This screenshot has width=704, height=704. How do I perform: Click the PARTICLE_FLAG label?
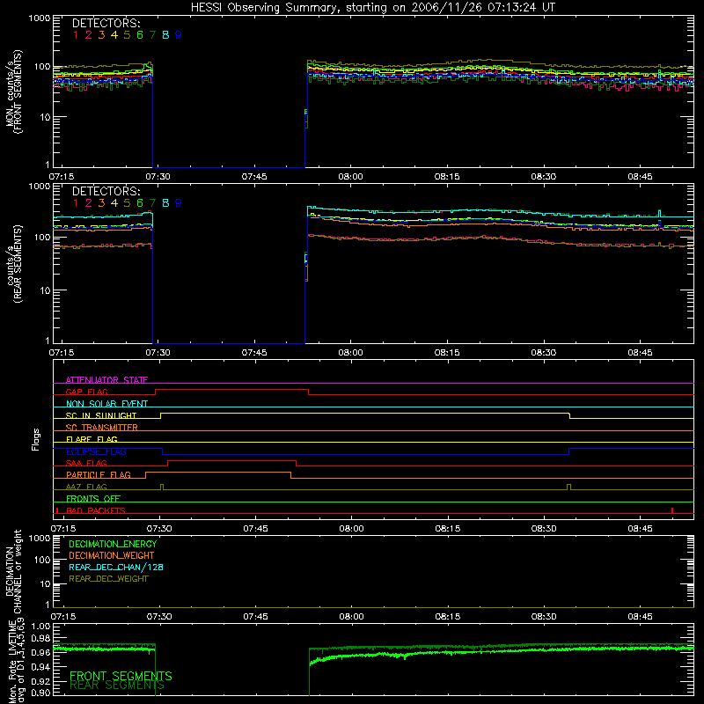tap(99, 474)
